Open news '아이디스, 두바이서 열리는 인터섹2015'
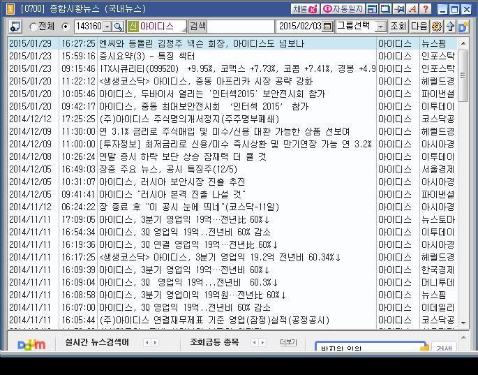Viewport: 478px width, 375px height. [x=232, y=94]
